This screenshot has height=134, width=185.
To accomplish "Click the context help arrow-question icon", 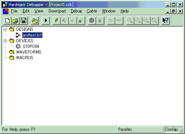I will (x=166, y=21).
